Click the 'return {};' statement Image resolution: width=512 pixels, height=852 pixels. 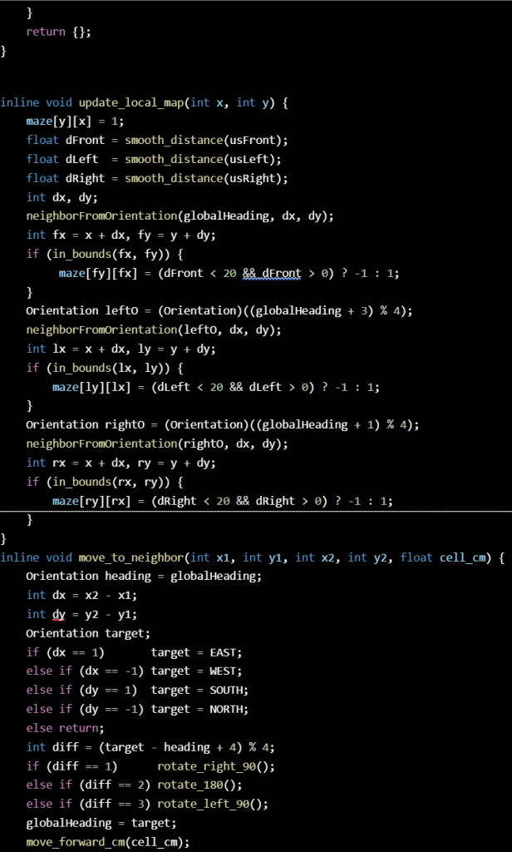(59, 32)
